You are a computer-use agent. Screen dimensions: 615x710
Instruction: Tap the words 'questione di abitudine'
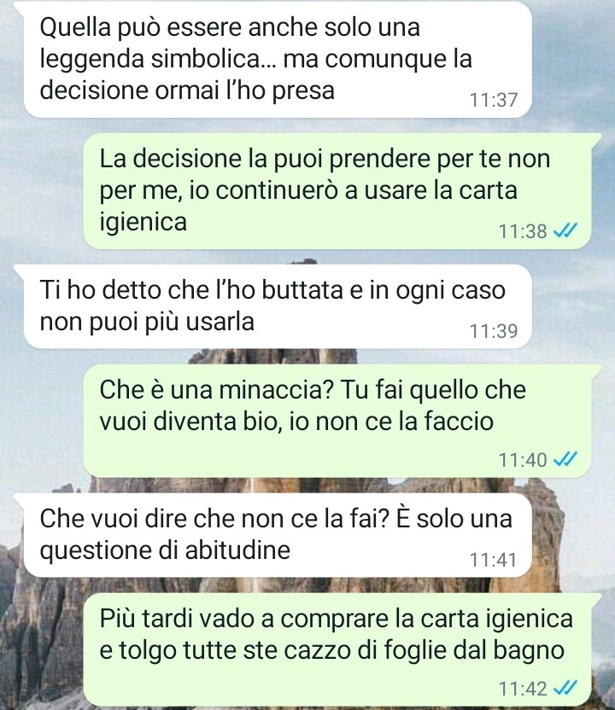pos(165,550)
